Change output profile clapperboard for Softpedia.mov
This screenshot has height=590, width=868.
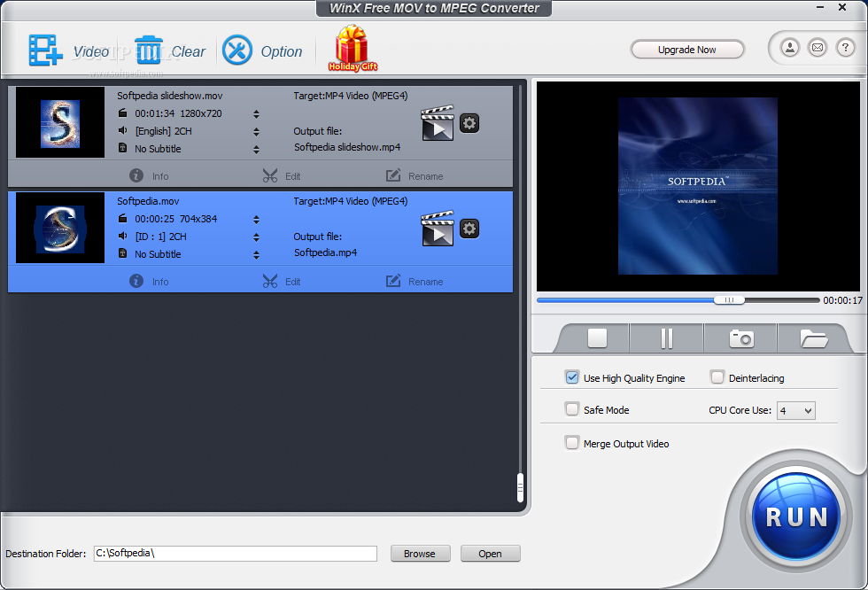438,228
